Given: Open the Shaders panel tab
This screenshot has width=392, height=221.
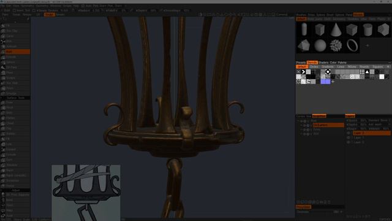Looking at the screenshot, I should pyautogui.click(x=323, y=63).
